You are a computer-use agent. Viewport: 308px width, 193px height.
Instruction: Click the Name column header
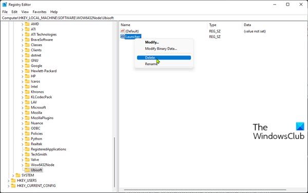125,25
